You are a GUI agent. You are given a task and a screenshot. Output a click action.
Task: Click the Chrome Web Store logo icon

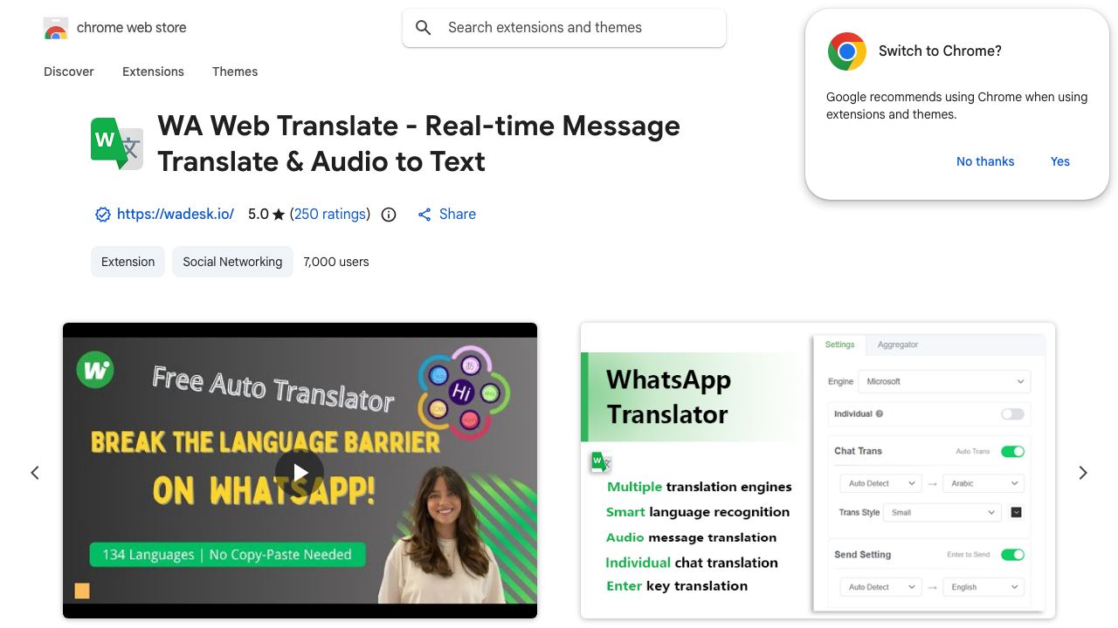click(x=56, y=28)
